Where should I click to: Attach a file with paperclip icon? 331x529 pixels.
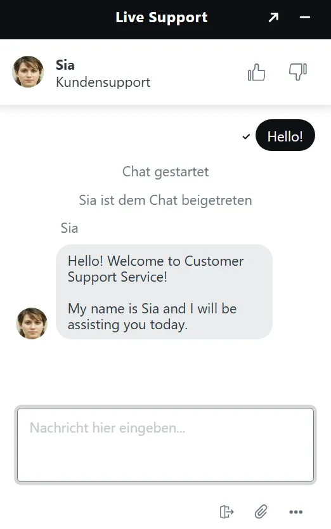(x=261, y=511)
